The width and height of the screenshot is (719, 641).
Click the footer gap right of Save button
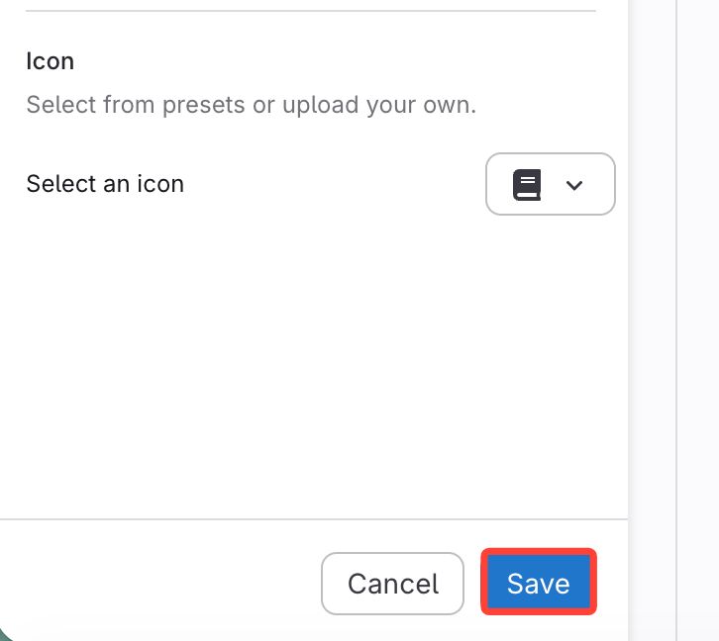coord(612,584)
